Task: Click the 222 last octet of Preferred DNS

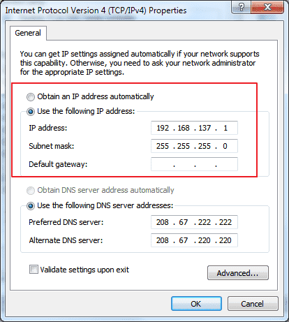Action: [x=225, y=222]
